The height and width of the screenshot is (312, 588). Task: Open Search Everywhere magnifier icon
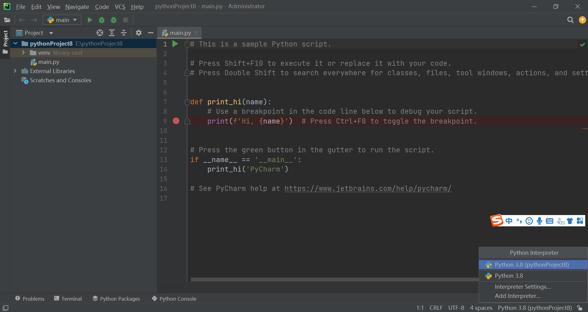point(570,20)
